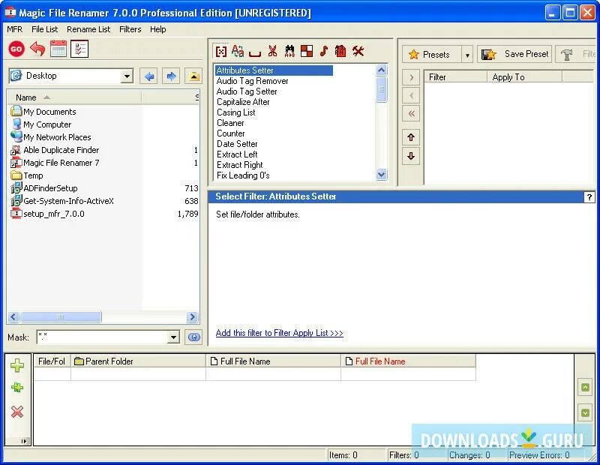
Task: Select setup_mfr_7.0.0 file
Action: (x=47, y=214)
